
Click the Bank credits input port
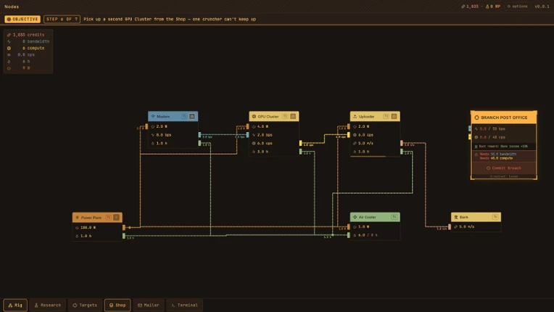450,226
